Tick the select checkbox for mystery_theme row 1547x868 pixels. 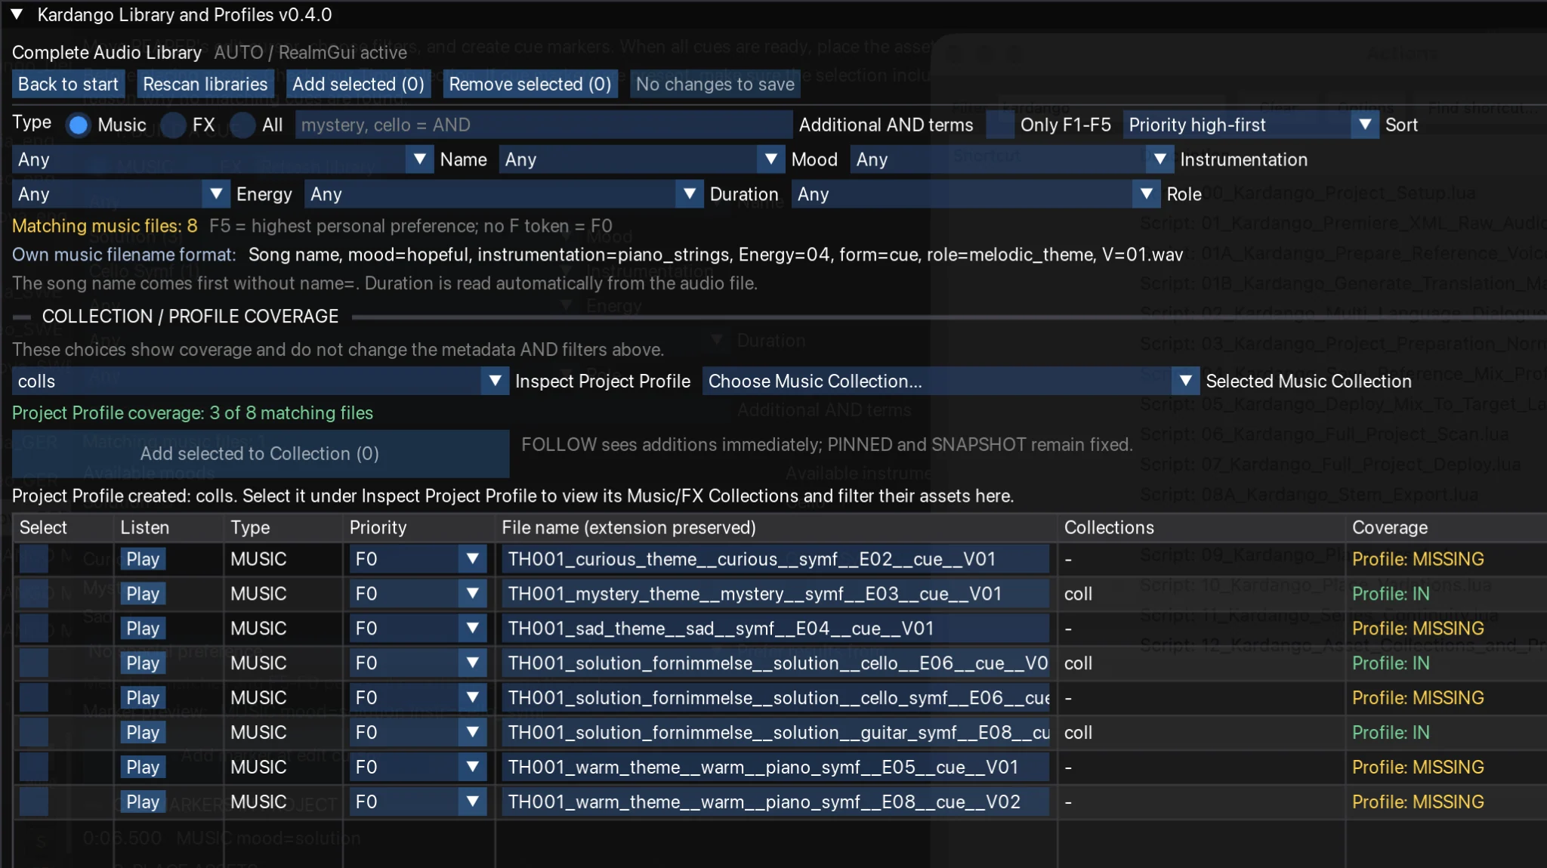(x=34, y=594)
